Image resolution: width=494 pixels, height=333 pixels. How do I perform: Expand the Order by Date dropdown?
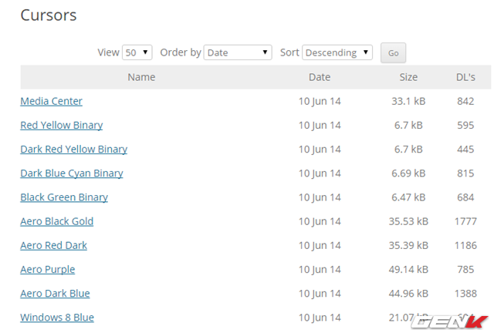point(239,52)
